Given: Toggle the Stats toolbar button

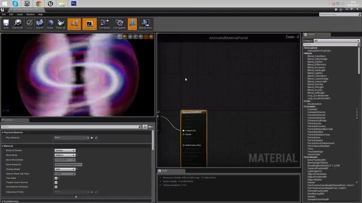Looking at the screenshot, I should [x=132, y=24].
